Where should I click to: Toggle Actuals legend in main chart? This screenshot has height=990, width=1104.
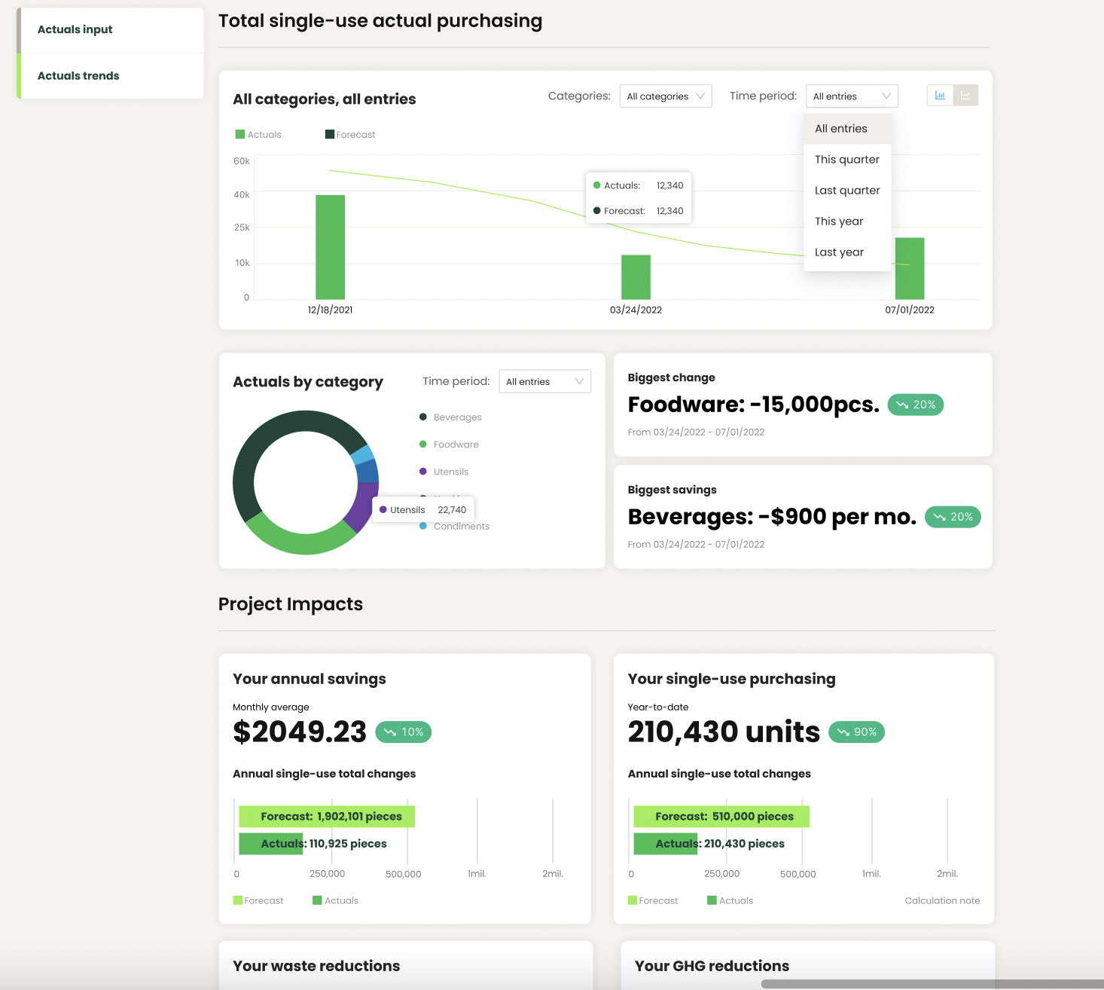258,135
